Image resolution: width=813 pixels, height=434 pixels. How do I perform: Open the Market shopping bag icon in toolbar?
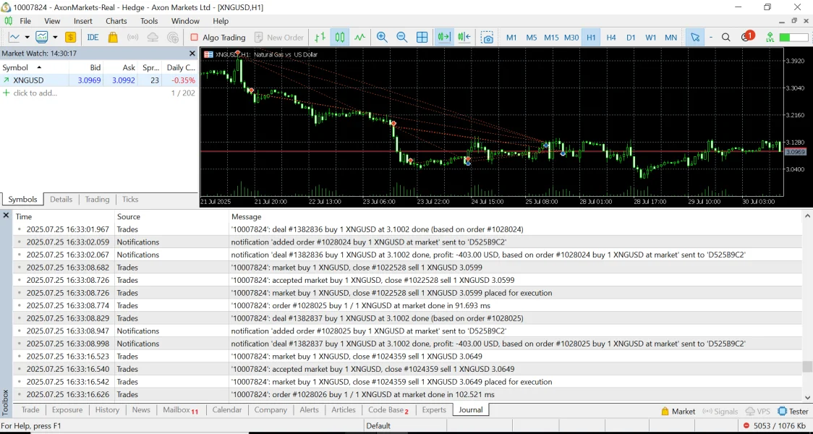[113, 38]
